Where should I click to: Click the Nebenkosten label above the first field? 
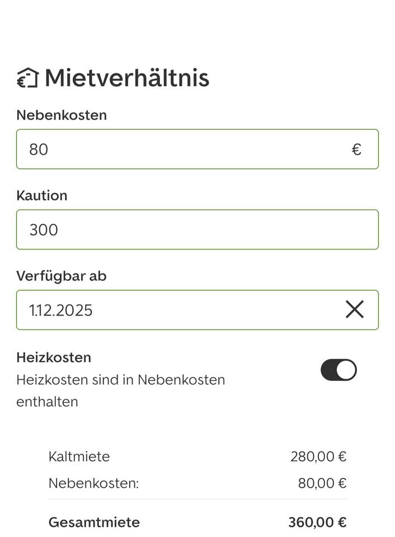click(x=62, y=115)
